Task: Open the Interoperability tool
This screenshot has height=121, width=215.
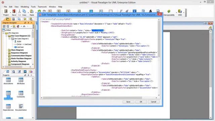Action: 169,13
